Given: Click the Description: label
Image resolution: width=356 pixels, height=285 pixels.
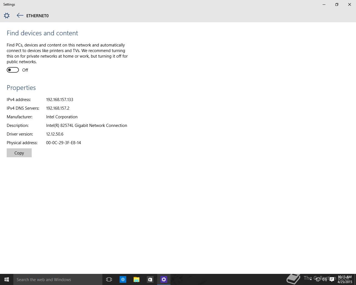Looking at the screenshot, I should (x=18, y=126).
